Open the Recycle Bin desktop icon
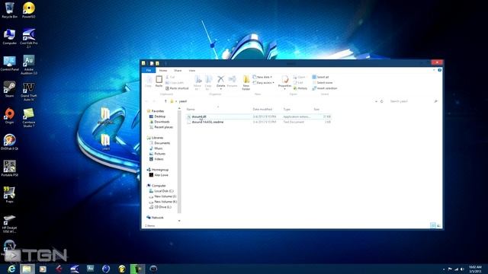The image size is (488, 274). [x=9, y=10]
